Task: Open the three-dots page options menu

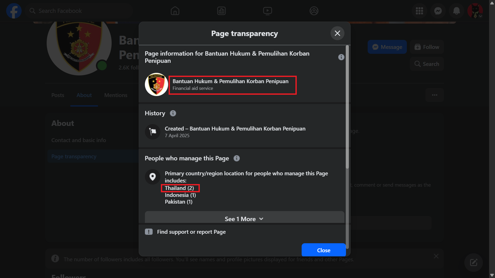Action: point(435,95)
